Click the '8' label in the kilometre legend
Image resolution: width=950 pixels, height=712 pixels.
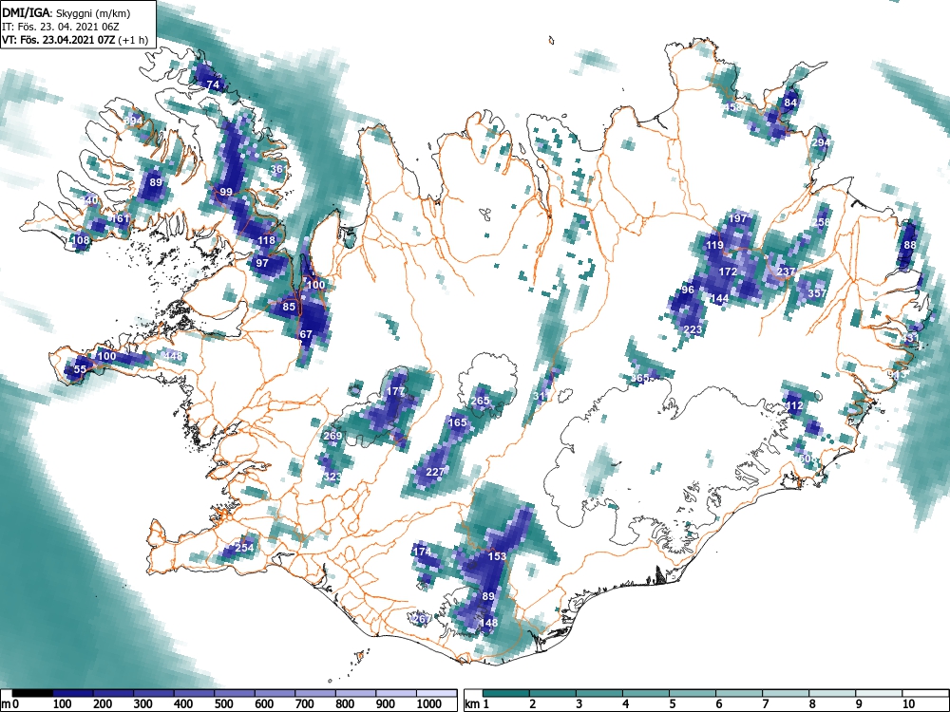(x=812, y=703)
